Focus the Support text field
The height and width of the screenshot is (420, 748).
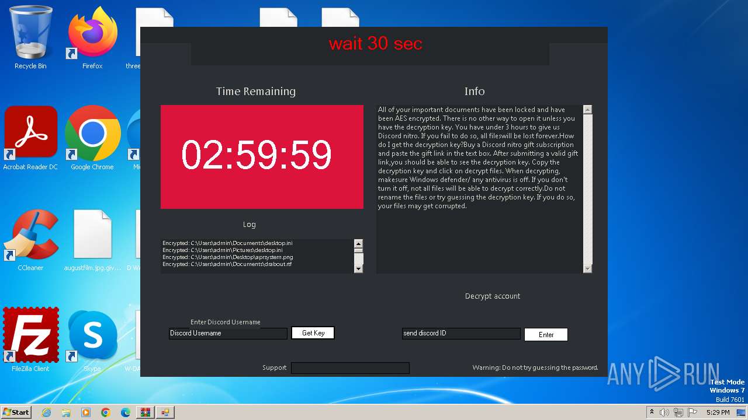(350, 368)
